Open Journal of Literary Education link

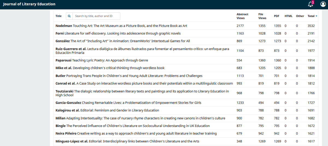(29, 4)
